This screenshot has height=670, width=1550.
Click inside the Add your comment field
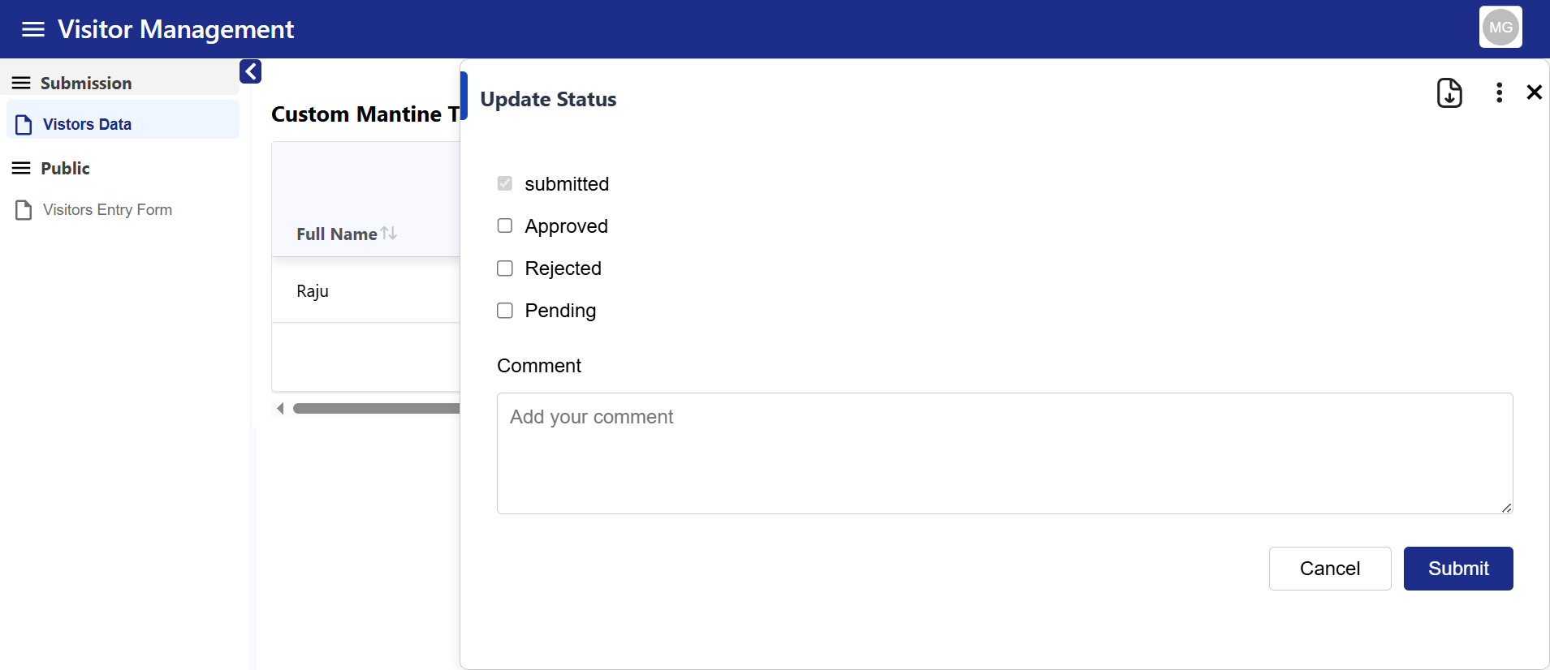(x=1004, y=453)
